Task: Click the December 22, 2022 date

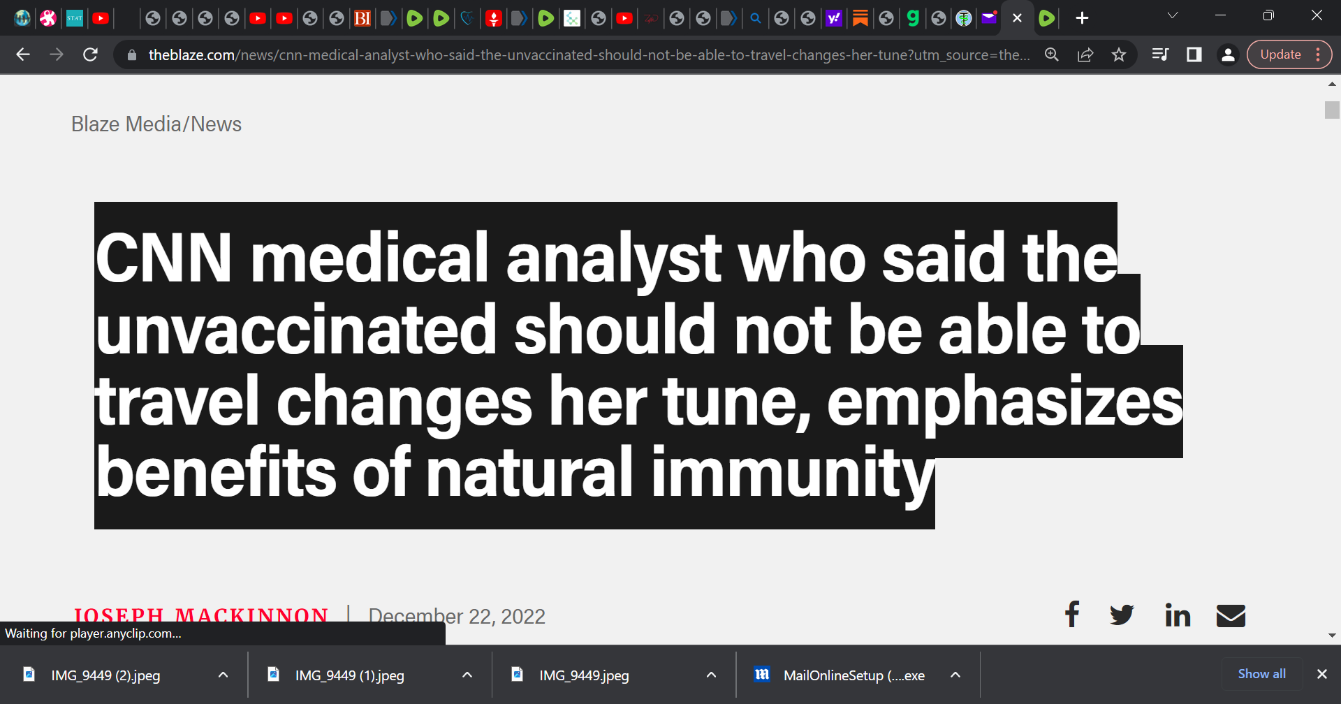Action: pos(457,616)
